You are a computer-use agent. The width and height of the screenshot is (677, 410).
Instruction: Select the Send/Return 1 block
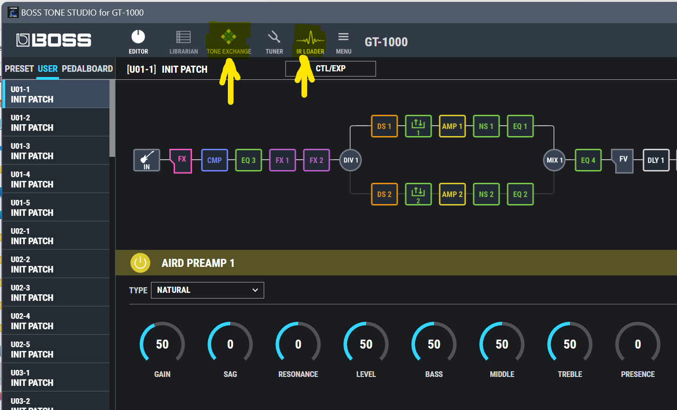pos(418,126)
